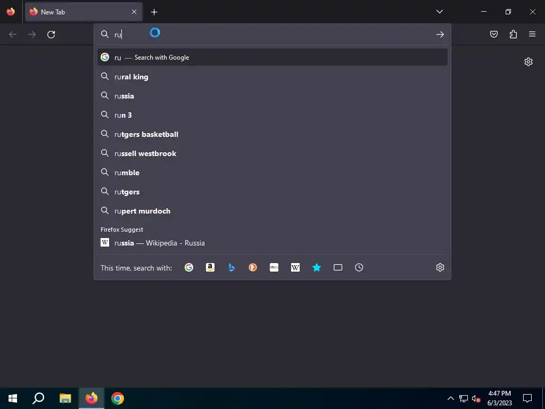Search open tabs via the tab icon

338,267
